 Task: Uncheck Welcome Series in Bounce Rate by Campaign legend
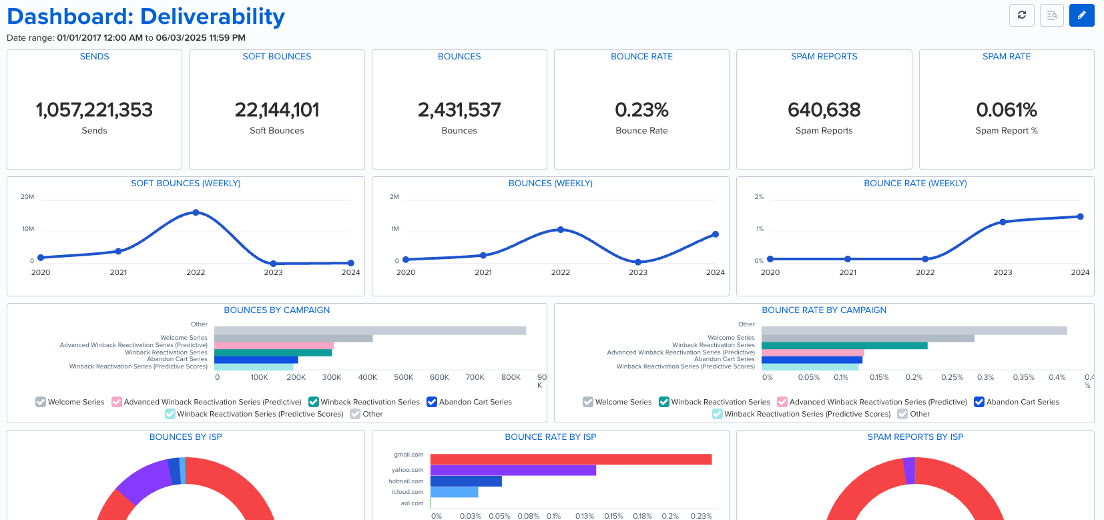click(x=588, y=402)
